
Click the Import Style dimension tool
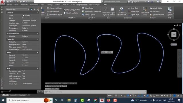tap(134, 11)
